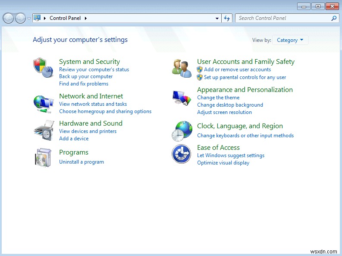The image size is (342, 256).
Task: Click Back up your computer
Action: pos(86,76)
